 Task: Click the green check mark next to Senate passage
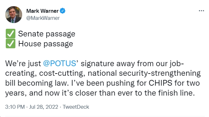tap(11, 34)
